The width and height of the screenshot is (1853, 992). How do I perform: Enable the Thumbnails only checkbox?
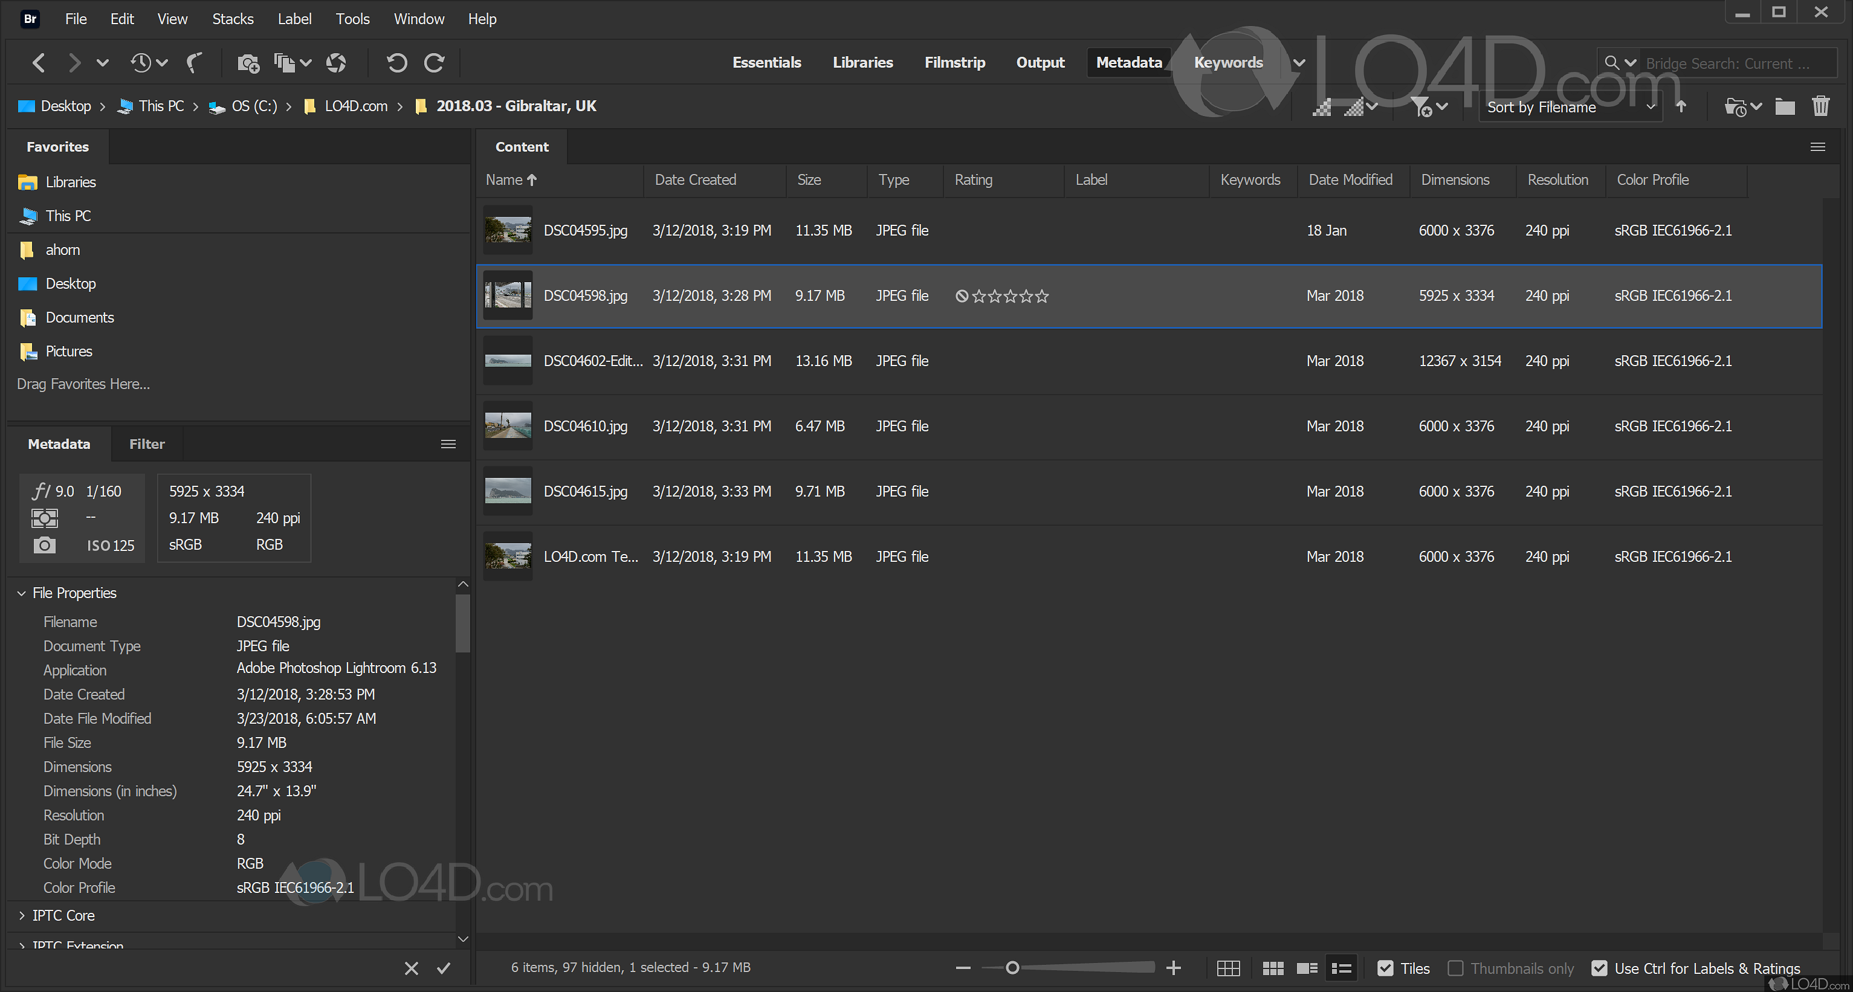pos(1455,968)
